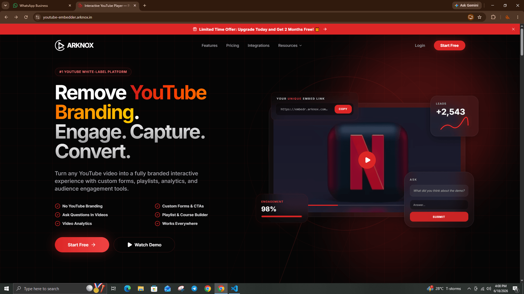Click the "+2,543" leads value
Viewport: 524px width, 294px height.
pos(451,112)
